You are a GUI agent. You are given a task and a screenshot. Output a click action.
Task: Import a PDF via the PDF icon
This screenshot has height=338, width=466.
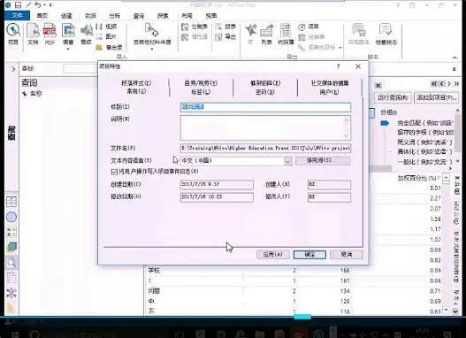coord(50,35)
